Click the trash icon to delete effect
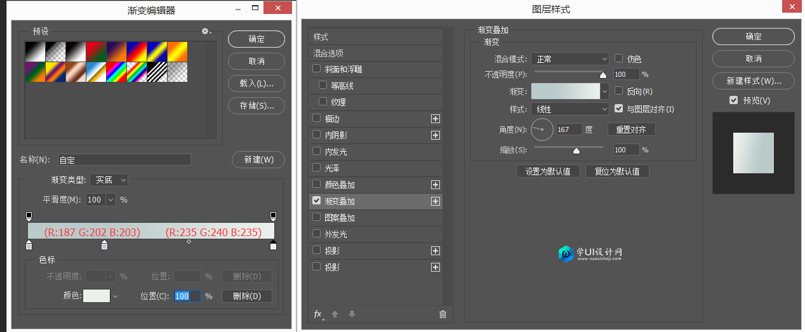 coord(442,314)
